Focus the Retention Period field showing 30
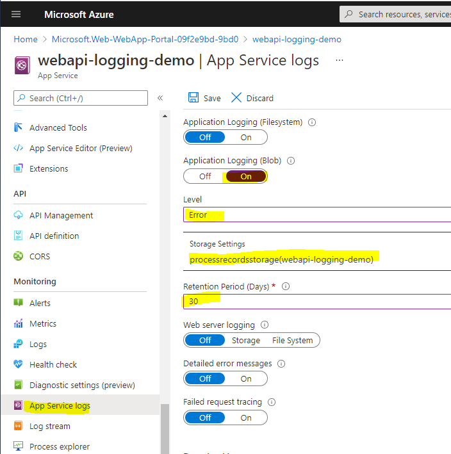The height and width of the screenshot is (454, 451). 317,302
